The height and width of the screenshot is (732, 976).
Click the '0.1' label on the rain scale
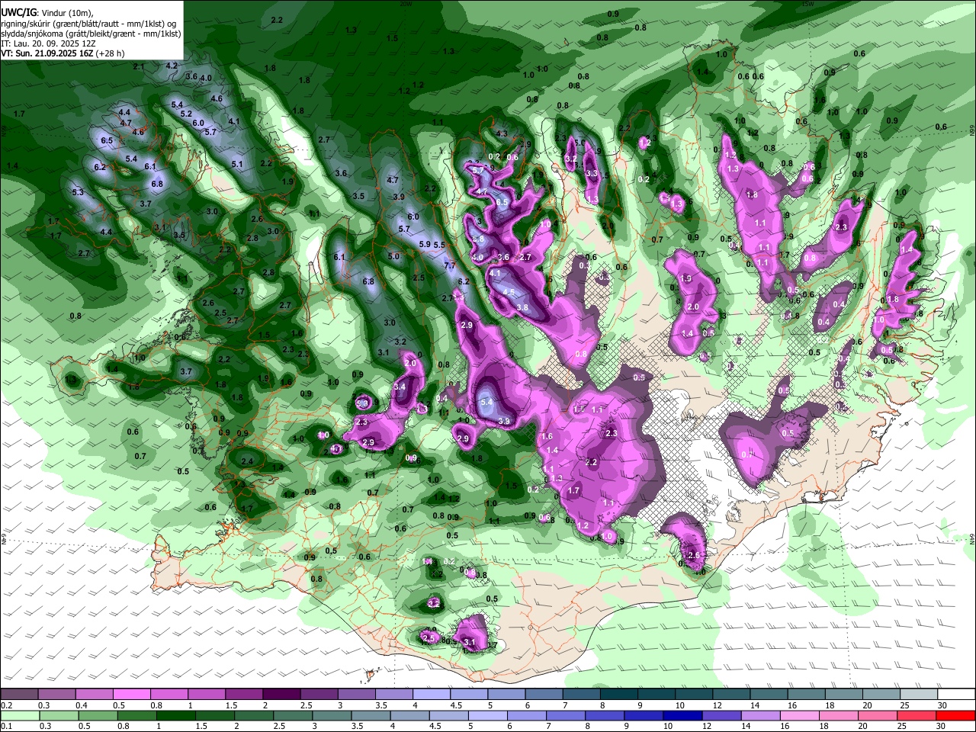tap(7, 726)
